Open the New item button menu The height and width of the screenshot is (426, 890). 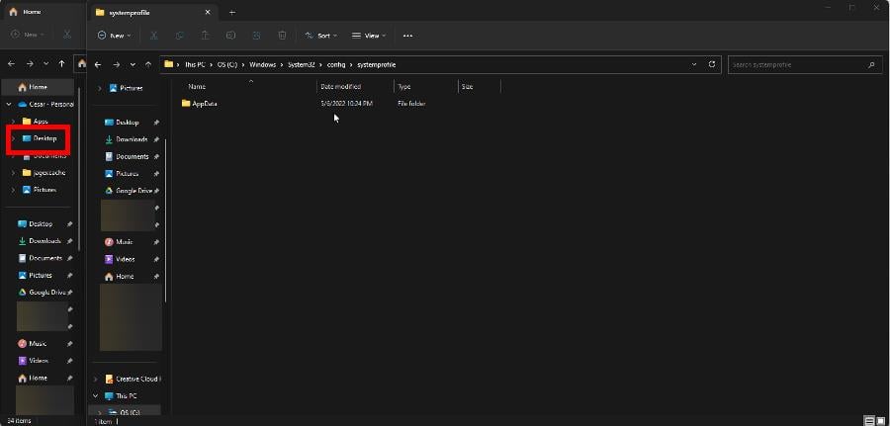coord(115,36)
